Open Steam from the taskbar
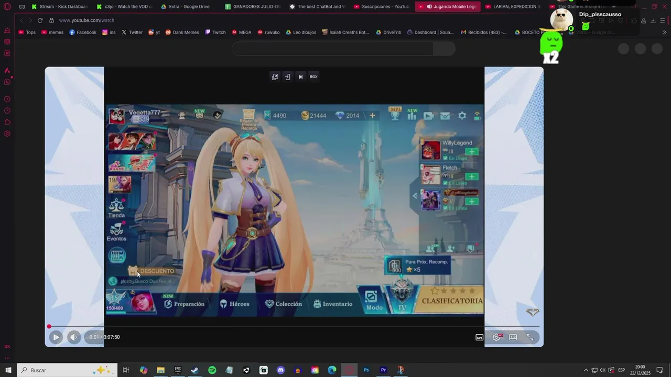Viewport: 671px width, 377px height. (194, 370)
